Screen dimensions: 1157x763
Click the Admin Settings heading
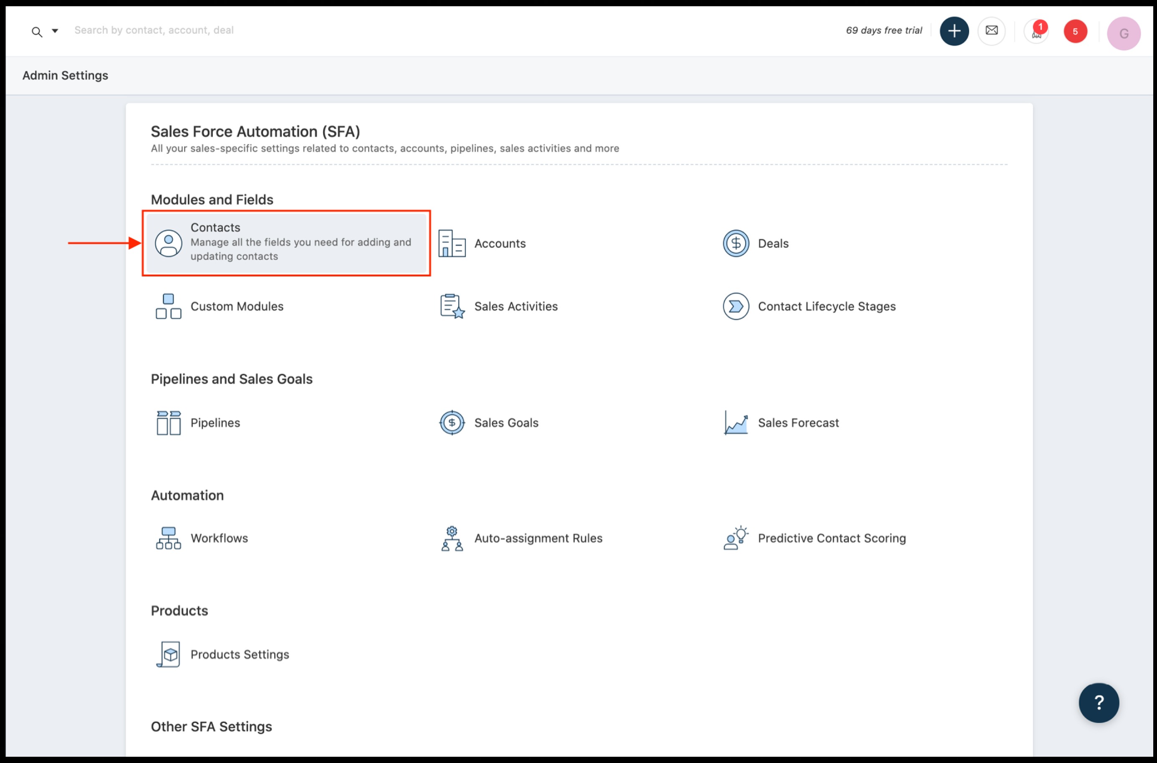[65, 75]
